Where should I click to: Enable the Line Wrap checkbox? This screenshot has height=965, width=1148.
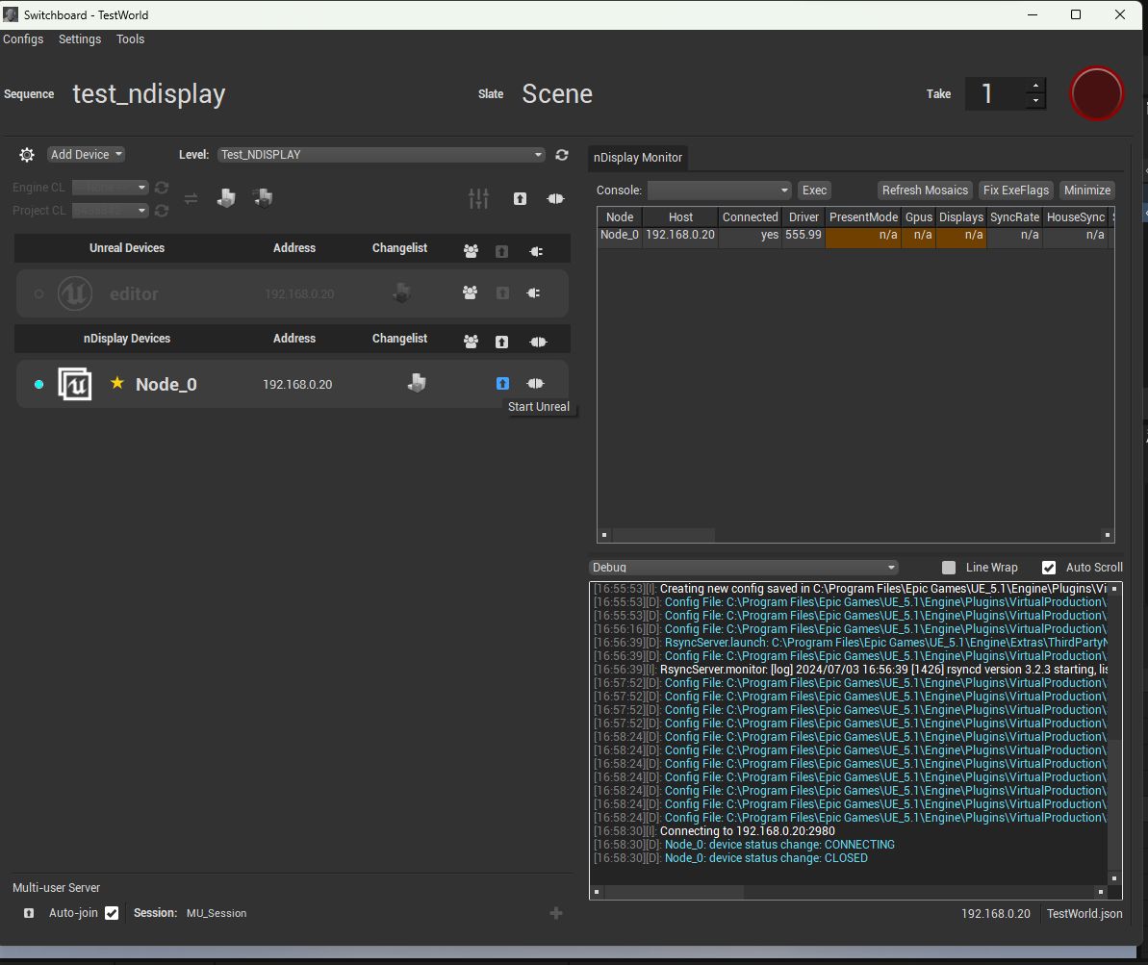tap(949, 568)
